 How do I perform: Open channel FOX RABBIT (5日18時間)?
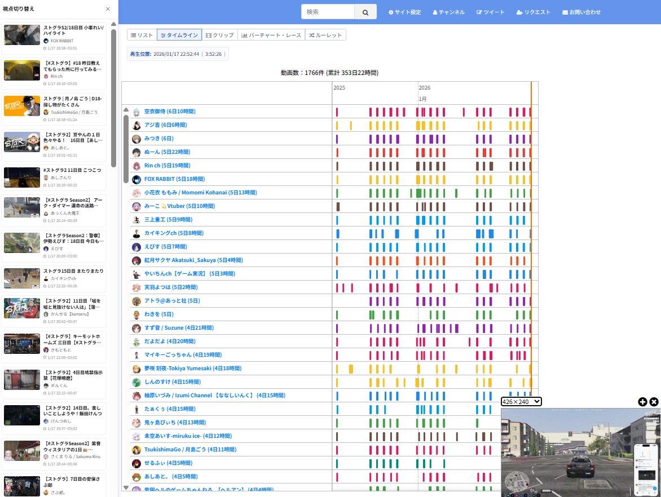(x=174, y=179)
